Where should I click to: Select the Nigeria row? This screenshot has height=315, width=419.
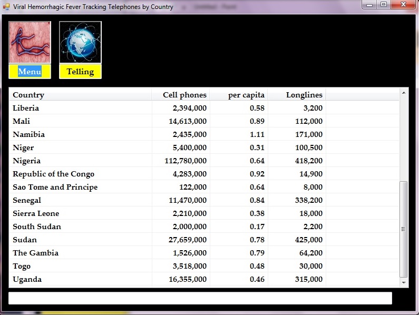point(204,161)
